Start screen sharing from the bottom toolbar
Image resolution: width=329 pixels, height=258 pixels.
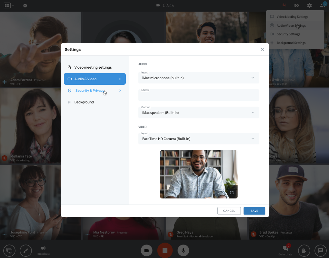click(x=9, y=251)
